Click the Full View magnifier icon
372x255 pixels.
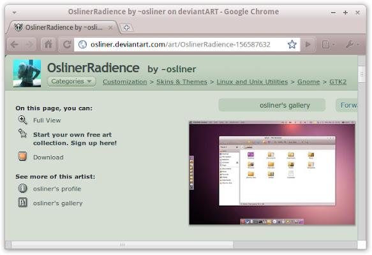point(23,120)
